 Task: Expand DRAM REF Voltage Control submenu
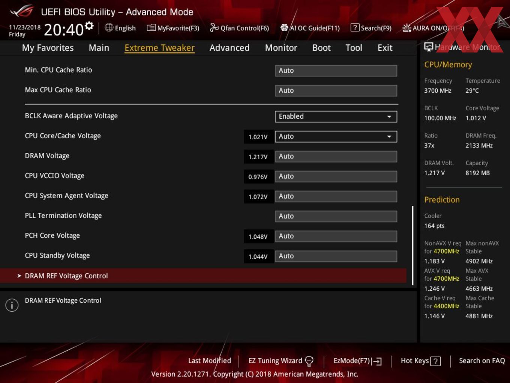coord(203,276)
